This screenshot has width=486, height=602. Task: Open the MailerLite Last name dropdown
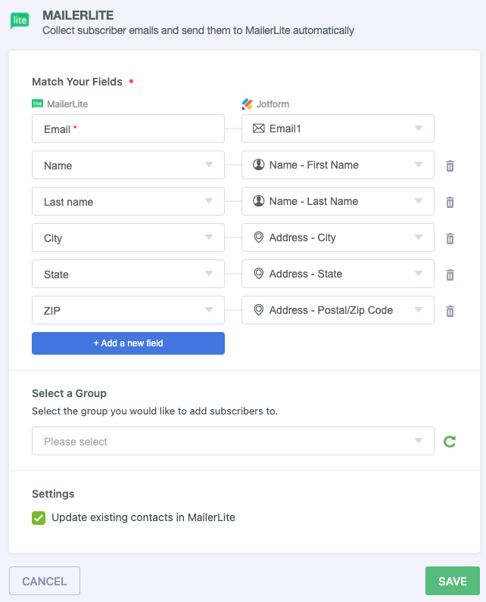click(128, 201)
